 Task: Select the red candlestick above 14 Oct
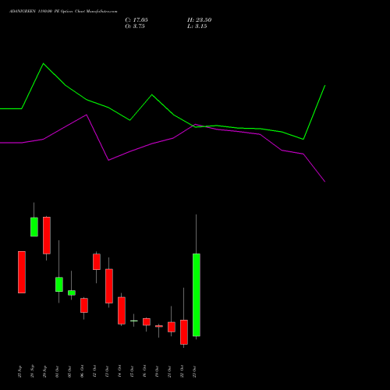coord(122,310)
